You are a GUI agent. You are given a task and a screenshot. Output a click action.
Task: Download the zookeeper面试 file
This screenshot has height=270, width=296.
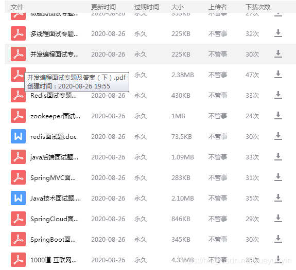278,116
